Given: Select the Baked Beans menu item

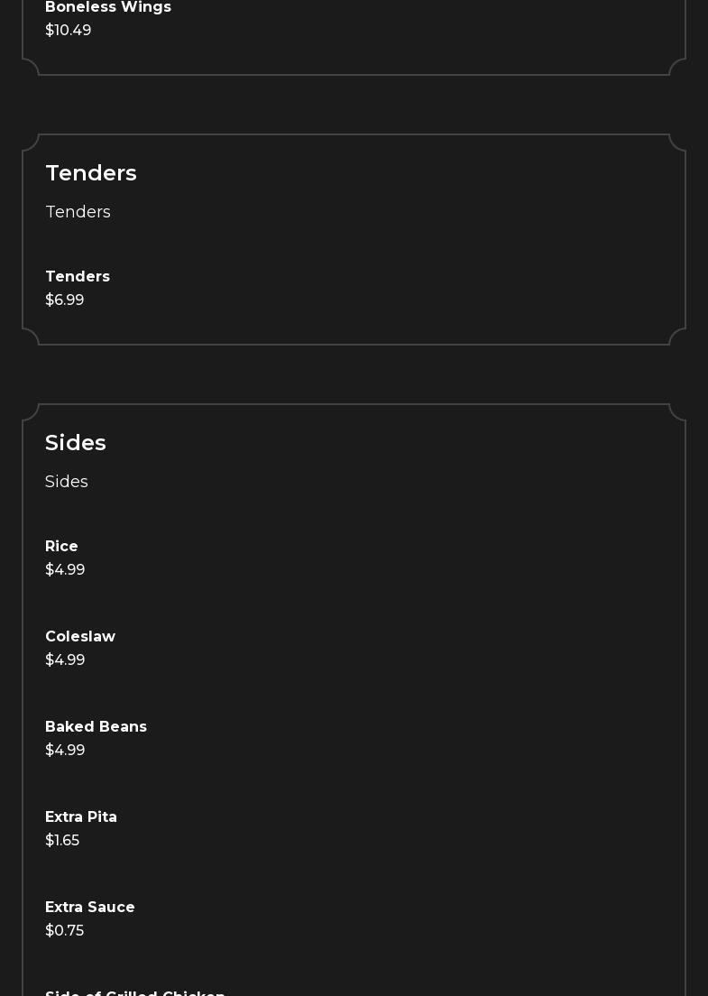Looking at the screenshot, I should point(96,727).
